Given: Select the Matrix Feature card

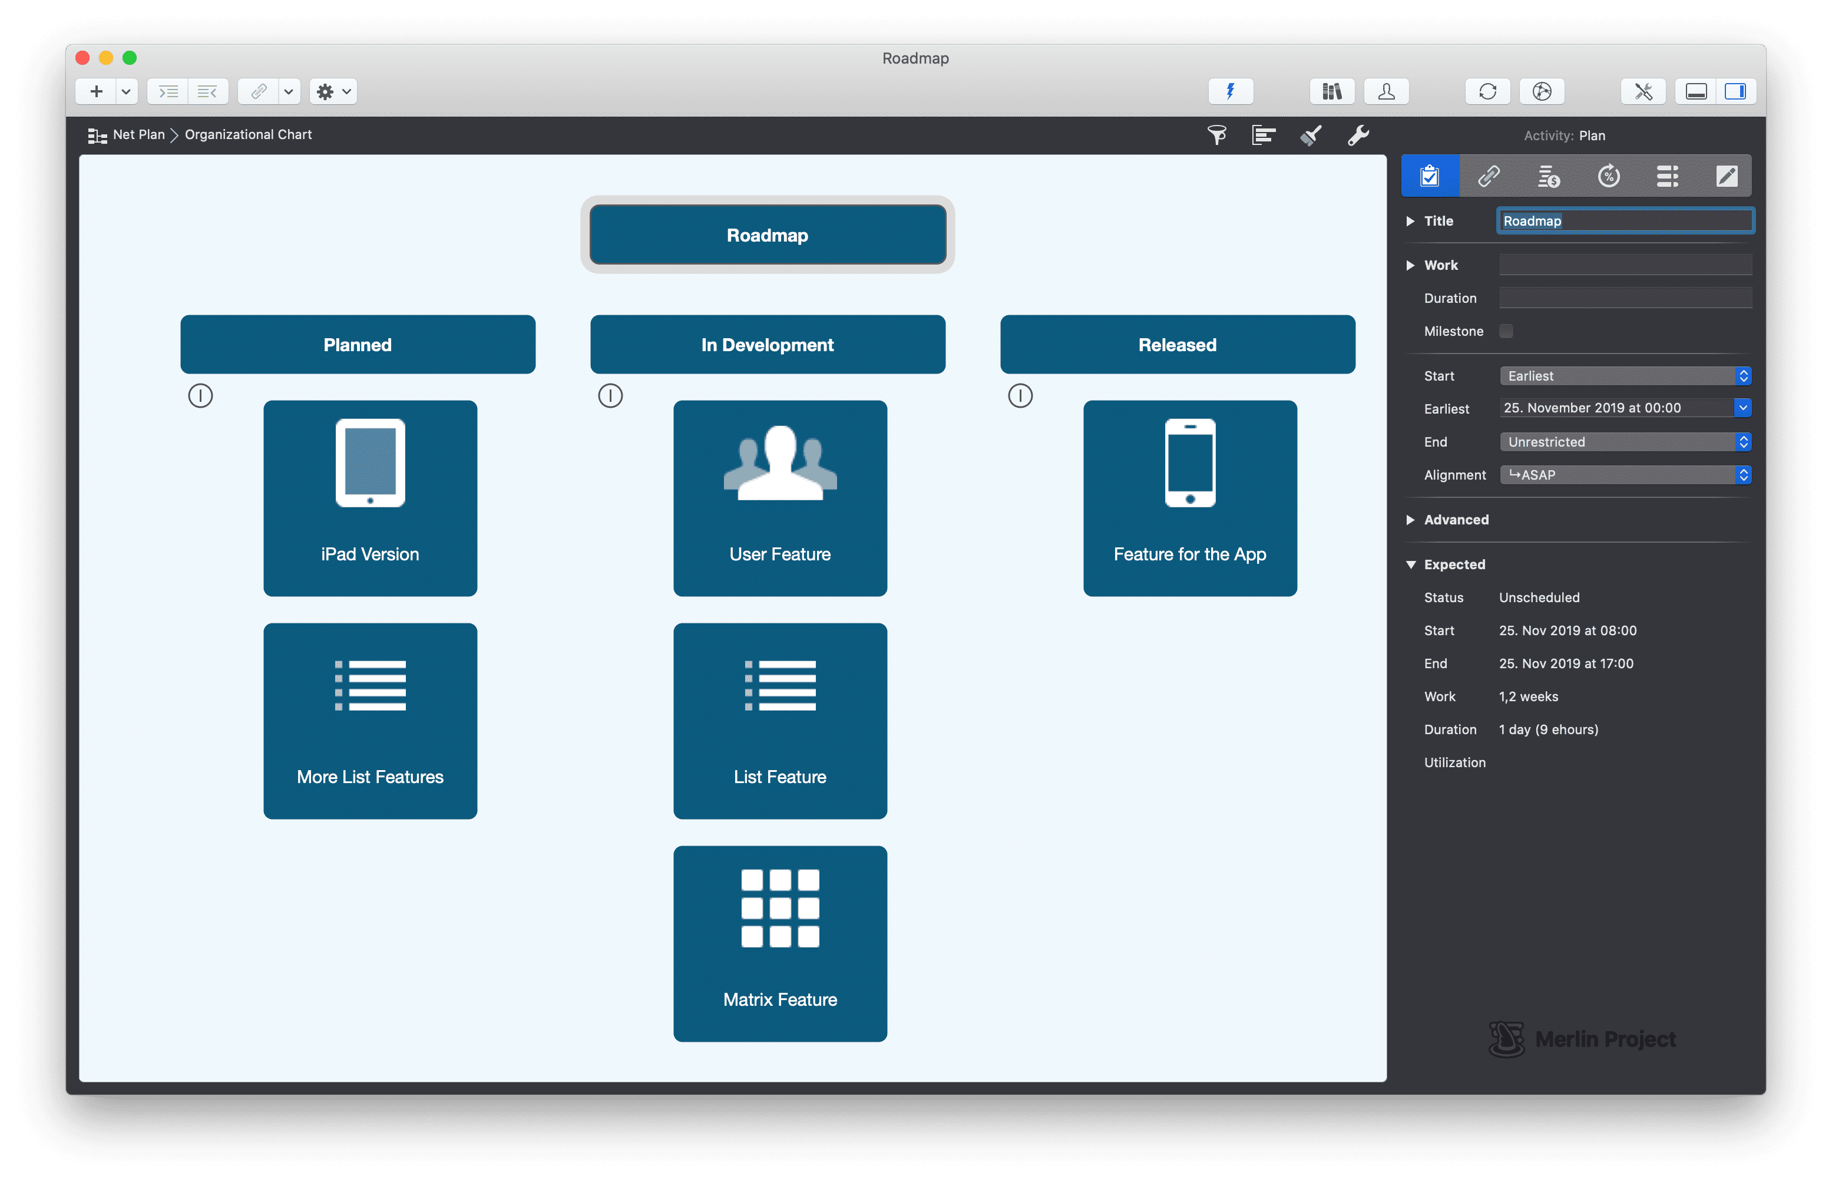Looking at the screenshot, I should 779,944.
